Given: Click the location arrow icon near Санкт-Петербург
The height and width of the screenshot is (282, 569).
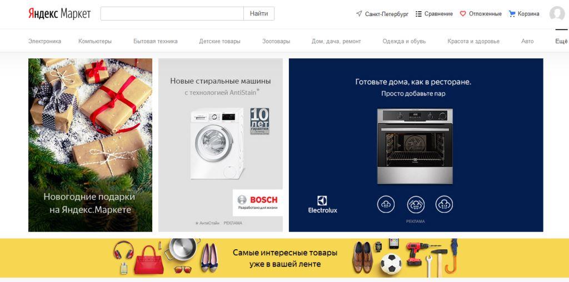Looking at the screenshot, I should coord(359,14).
